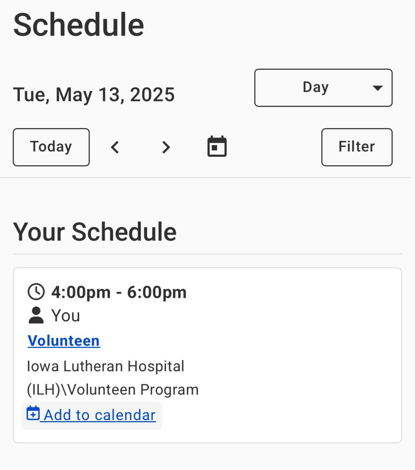
Task: Jump to Today's schedule
Action: pyautogui.click(x=51, y=147)
